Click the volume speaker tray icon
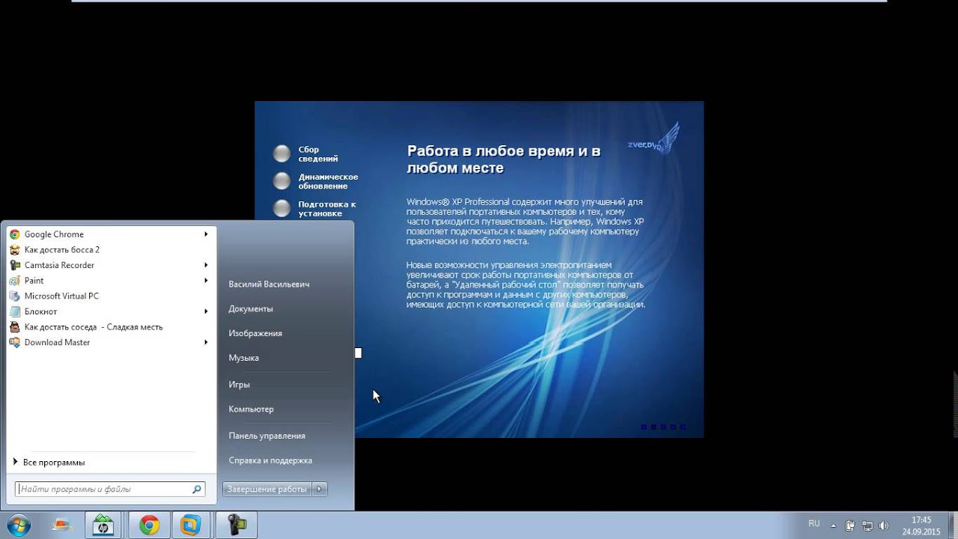The image size is (958, 539). (883, 526)
